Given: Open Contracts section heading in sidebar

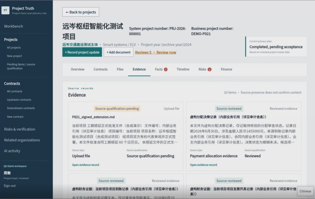Looking at the screenshot, I should click(x=12, y=84).
